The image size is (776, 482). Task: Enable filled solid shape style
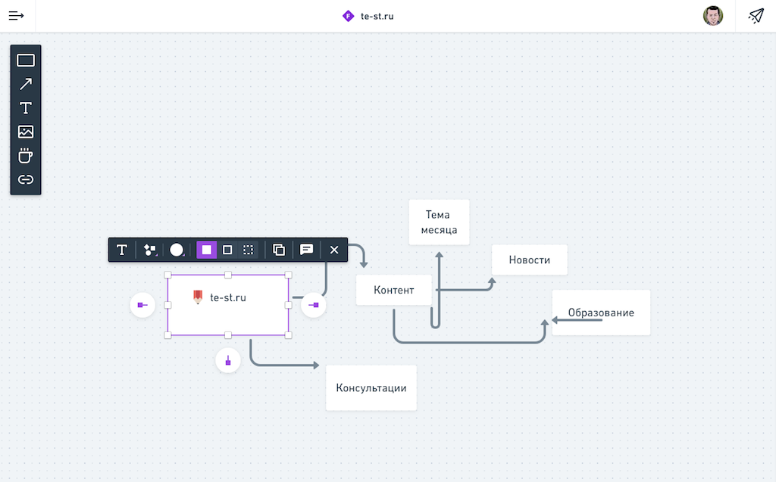pos(206,250)
